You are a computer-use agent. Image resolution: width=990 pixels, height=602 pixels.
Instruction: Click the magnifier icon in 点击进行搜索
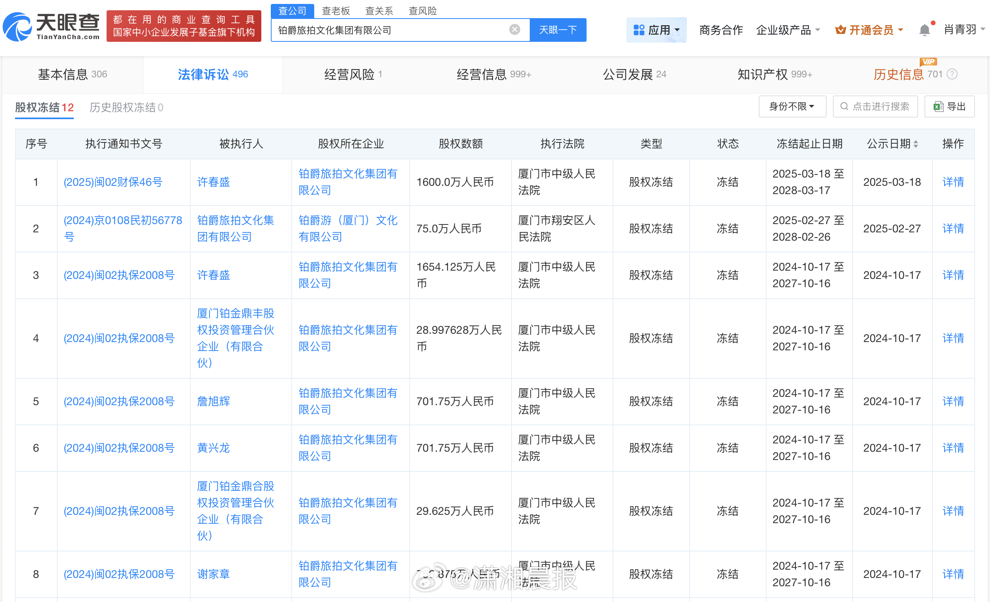pyautogui.click(x=844, y=107)
